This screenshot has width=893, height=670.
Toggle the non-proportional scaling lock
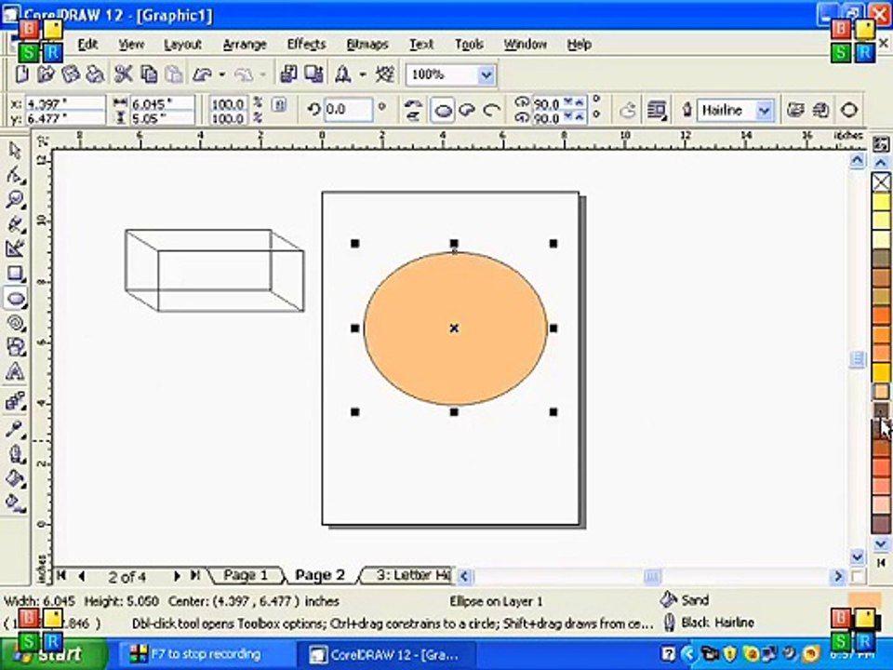coord(278,105)
